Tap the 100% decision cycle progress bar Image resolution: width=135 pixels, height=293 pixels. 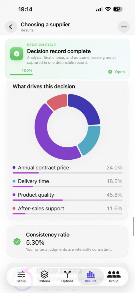coord(21,75)
